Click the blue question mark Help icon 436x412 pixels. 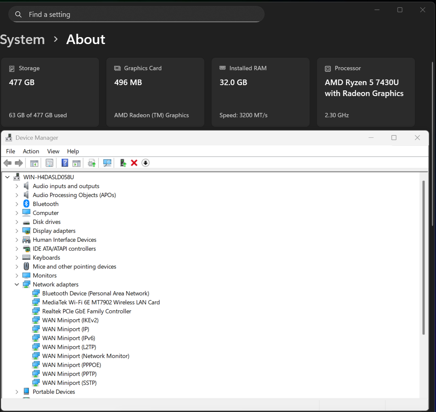[x=65, y=163]
